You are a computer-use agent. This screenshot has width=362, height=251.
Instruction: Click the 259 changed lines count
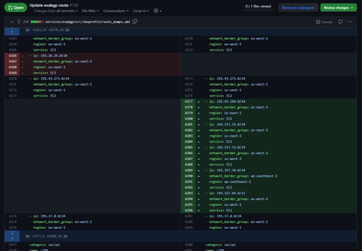pyautogui.click(x=26, y=22)
